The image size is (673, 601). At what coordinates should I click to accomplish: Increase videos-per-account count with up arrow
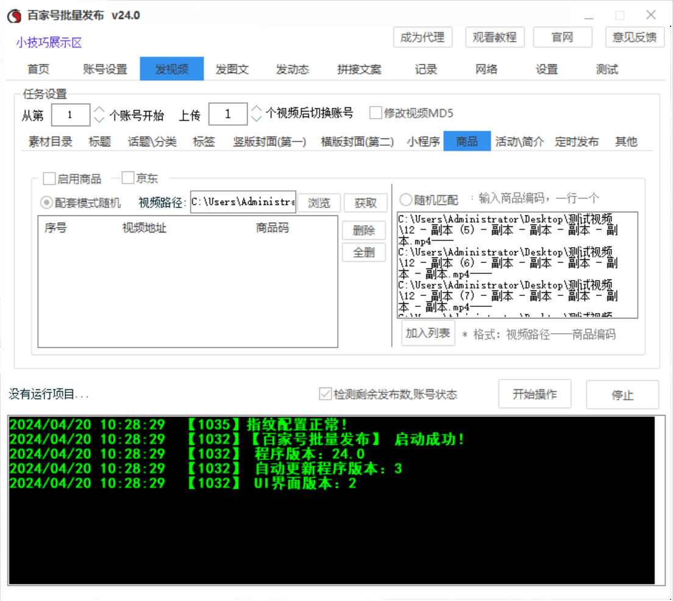coord(256,109)
